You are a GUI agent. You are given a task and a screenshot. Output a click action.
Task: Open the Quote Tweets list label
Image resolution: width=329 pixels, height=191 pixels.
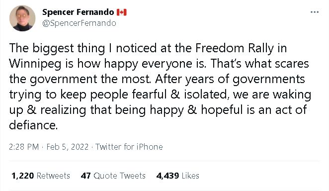click(x=119, y=176)
